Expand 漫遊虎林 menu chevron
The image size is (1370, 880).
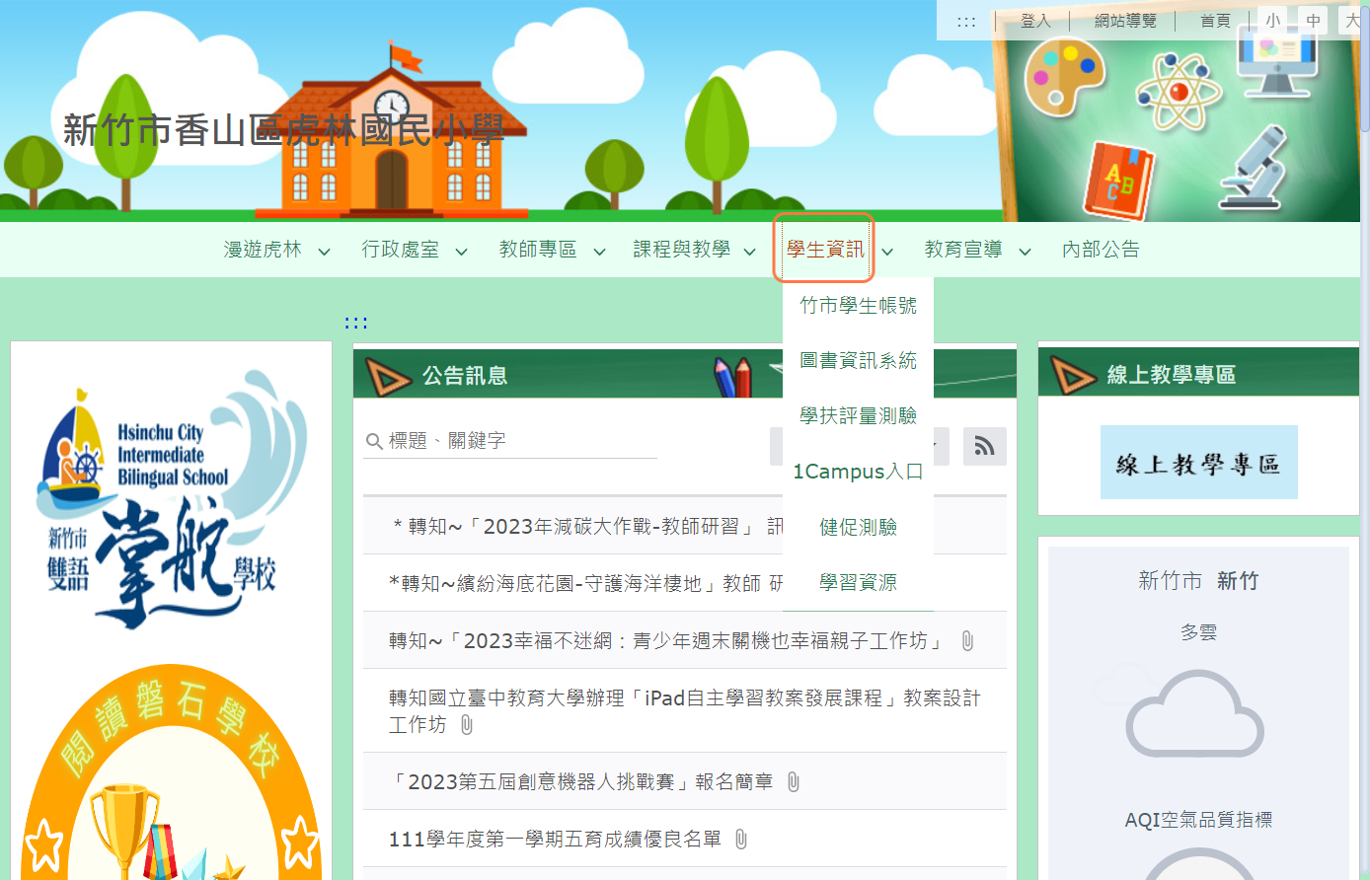pyautogui.click(x=324, y=252)
